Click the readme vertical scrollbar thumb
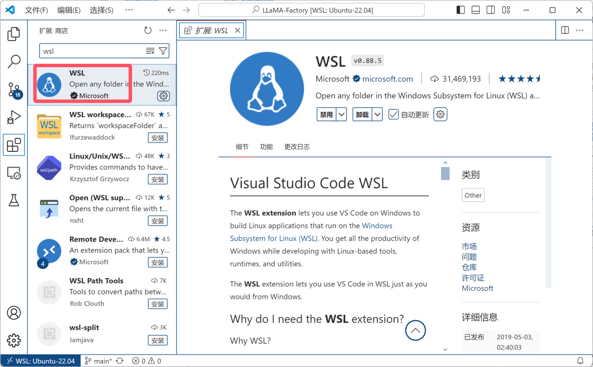The width and height of the screenshot is (593, 367). [x=445, y=173]
